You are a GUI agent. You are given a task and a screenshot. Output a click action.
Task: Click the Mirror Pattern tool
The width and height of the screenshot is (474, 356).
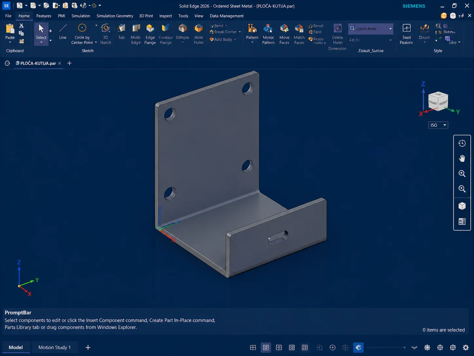pyautogui.click(x=268, y=34)
